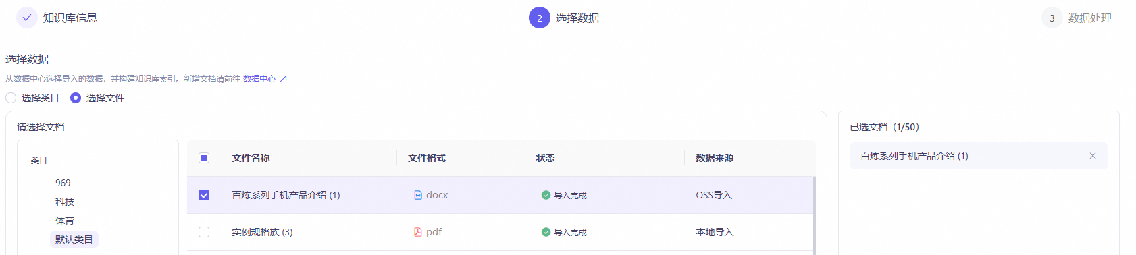Click the green 导入完成 status icon for the pdf row
Viewport: 1136px width, 255px height.
[546, 232]
